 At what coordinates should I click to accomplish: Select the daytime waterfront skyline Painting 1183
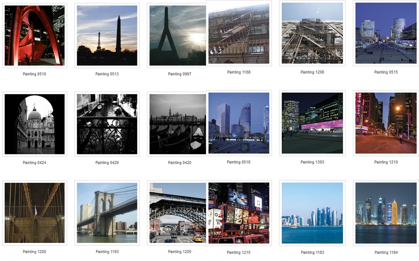(312, 213)
